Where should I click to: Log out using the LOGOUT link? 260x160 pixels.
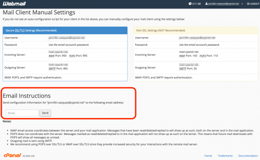tap(253, 3)
